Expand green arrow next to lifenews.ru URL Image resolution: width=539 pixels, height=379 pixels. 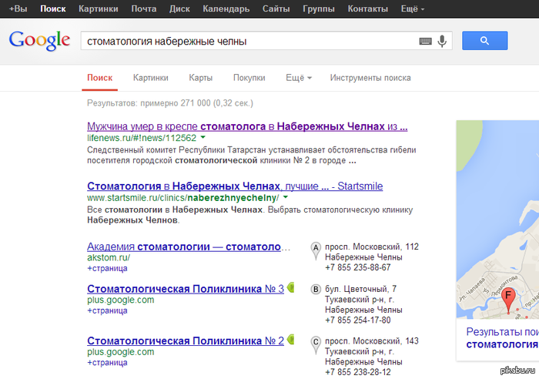click(203, 137)
